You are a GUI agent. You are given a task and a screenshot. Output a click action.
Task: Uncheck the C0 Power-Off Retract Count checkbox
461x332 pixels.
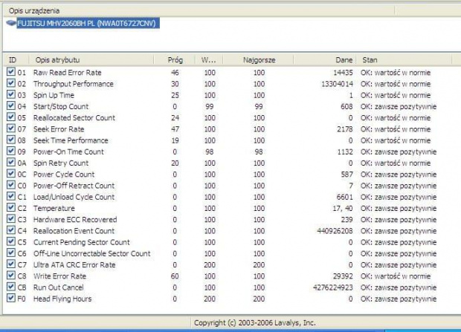tap(11, 185)
